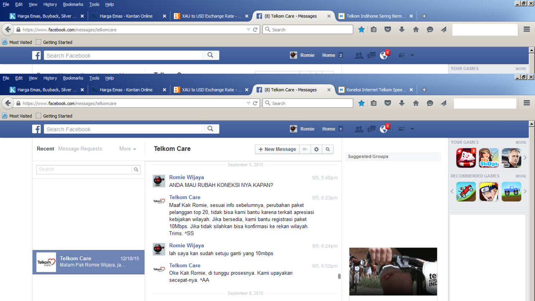535x301 pixels.
Task: Open Most Visited bookmark in front window
Action: click(17, 116)
